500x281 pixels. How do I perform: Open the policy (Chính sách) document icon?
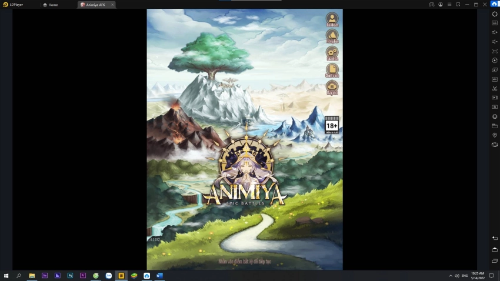click(332, 71)
